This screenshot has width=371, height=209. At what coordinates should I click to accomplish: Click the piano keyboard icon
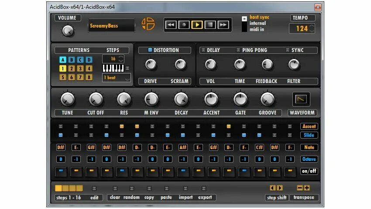tap(113, 68)
